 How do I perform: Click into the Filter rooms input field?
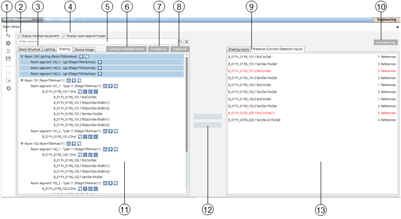click(x=97, y=42)
